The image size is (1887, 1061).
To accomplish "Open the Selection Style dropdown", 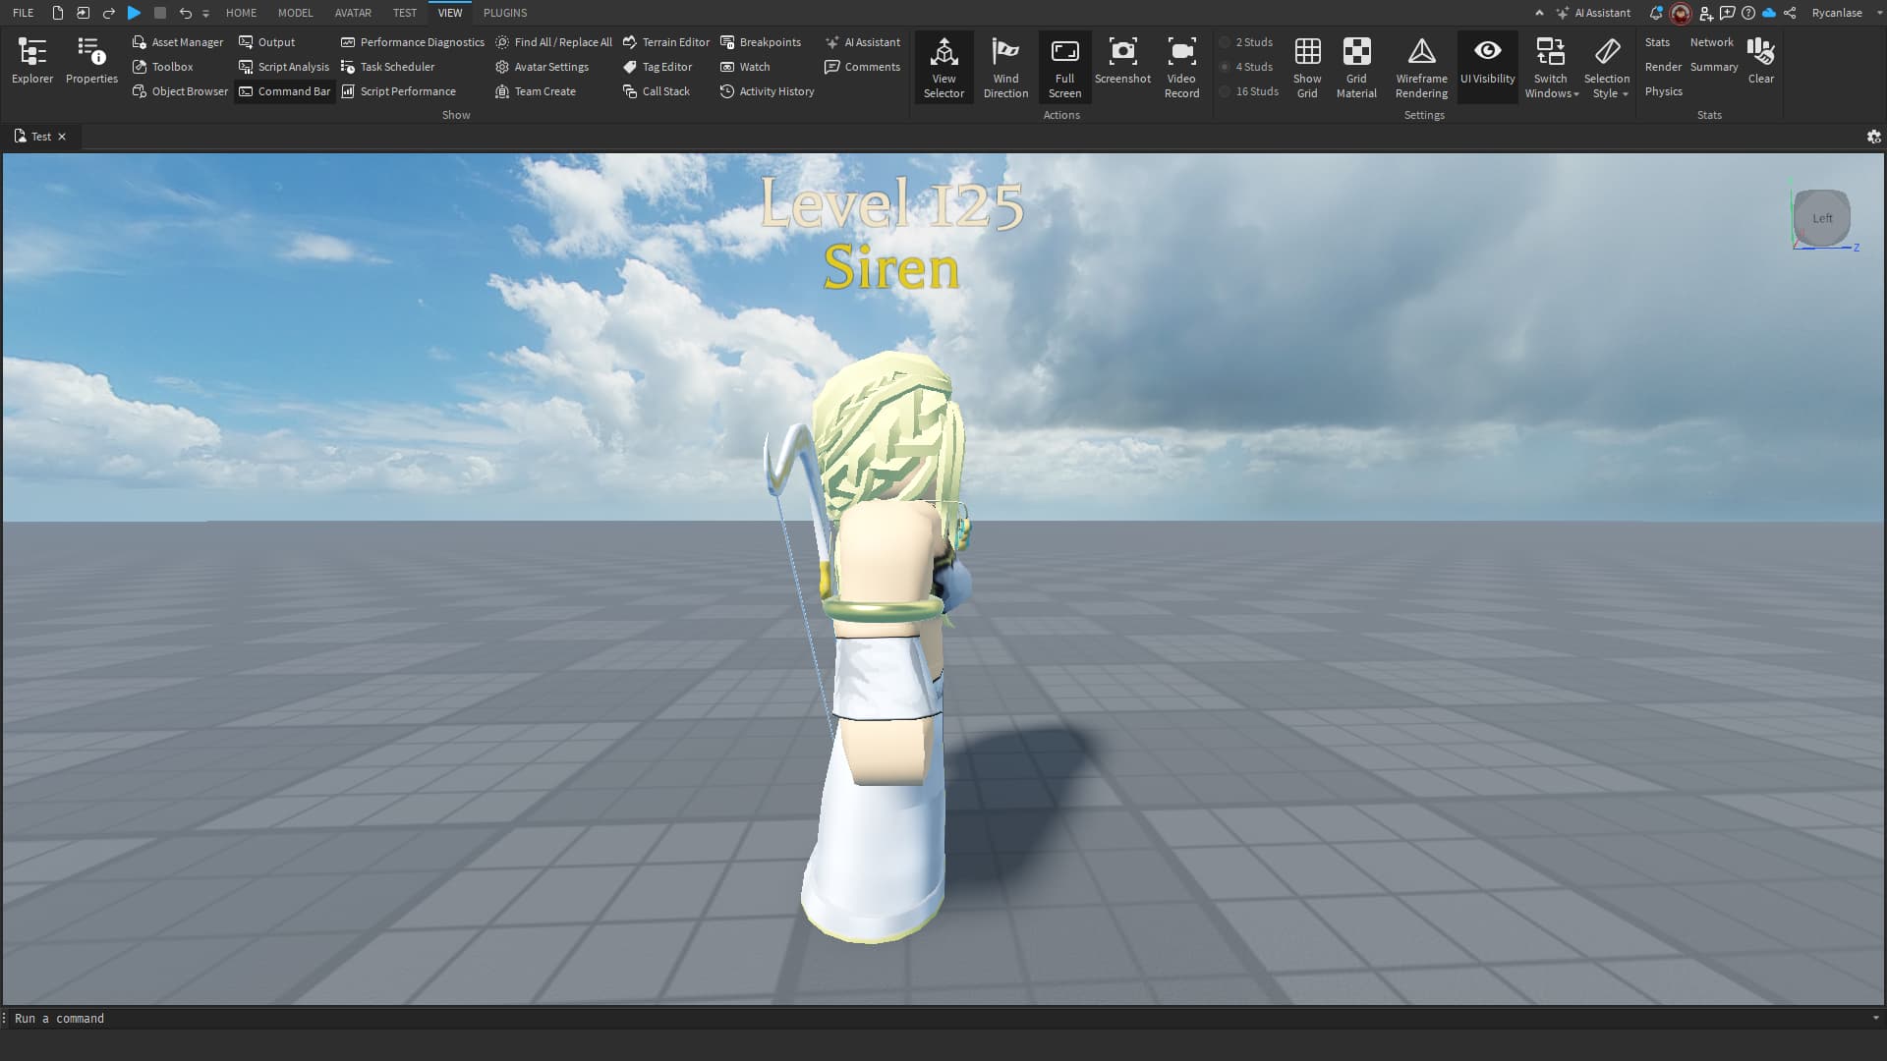I will 1607,67.
